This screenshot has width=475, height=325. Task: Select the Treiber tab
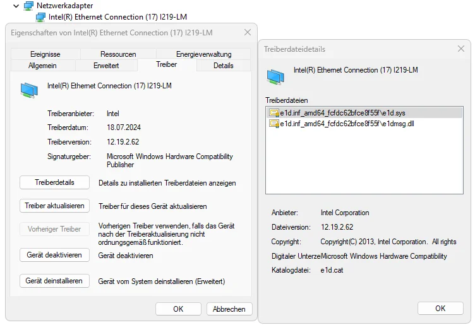(167, 64)
